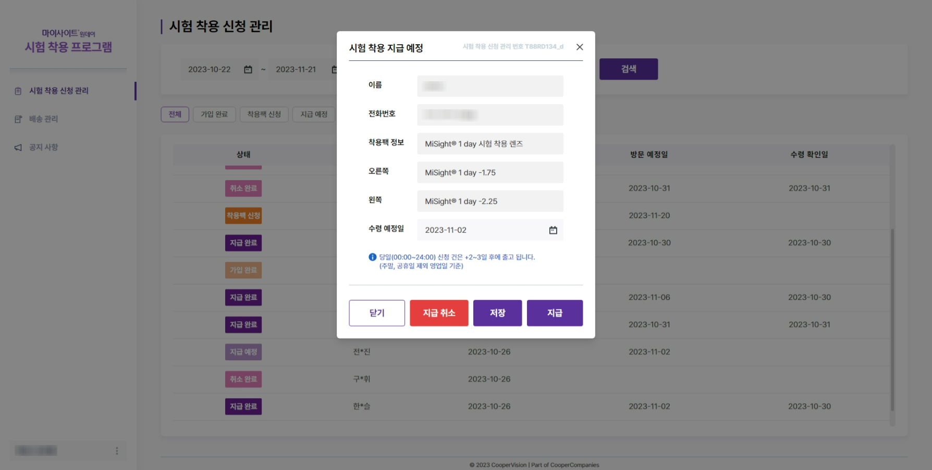This screenshot has width=932, height=470.
Task: Open calendar picker for 수령 예정일
Action: [x=553, y=230]
